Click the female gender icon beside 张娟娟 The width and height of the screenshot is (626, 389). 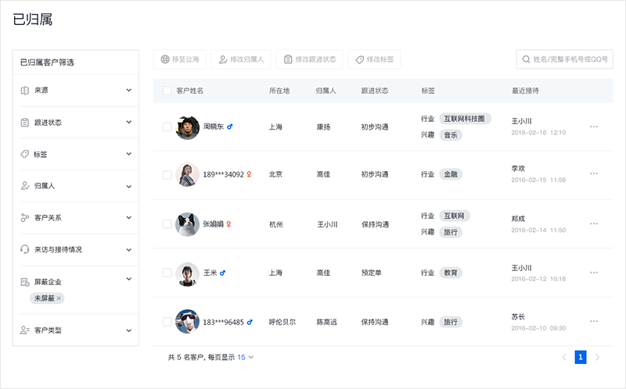[x=228, y=224]
